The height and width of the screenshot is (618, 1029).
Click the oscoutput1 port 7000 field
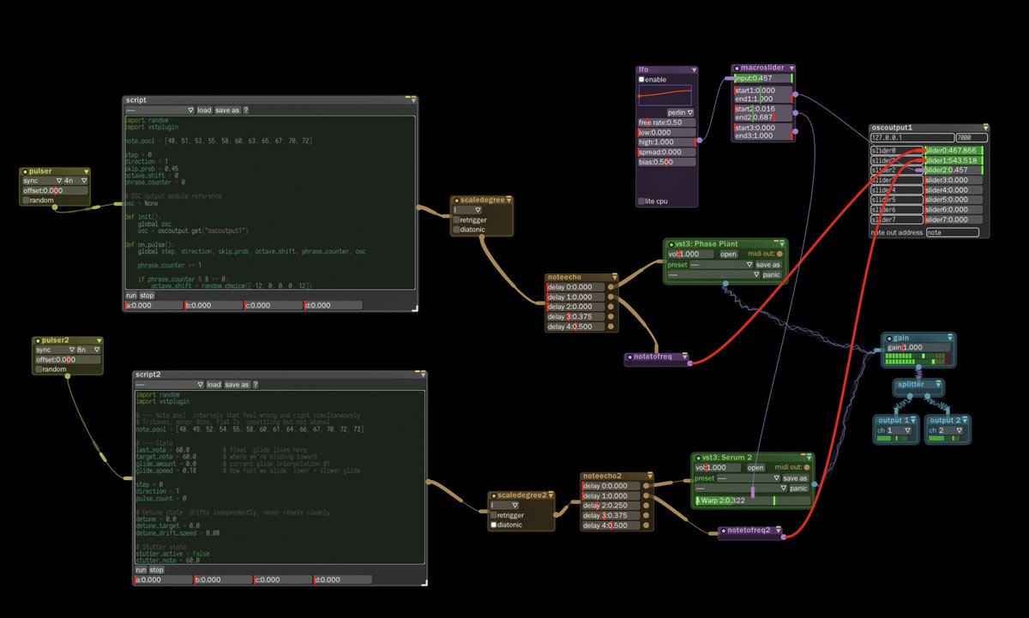coord(972,137)
